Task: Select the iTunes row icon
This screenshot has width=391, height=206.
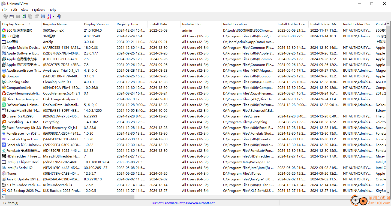Action: [4, 174]
